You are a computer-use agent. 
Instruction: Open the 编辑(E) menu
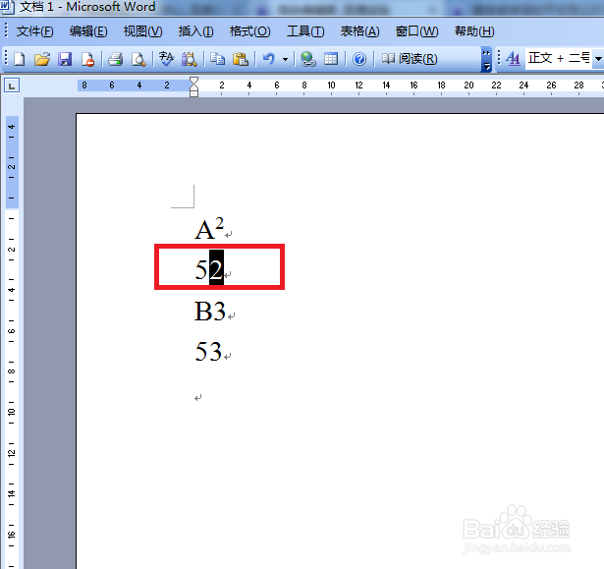click(88, 31)
